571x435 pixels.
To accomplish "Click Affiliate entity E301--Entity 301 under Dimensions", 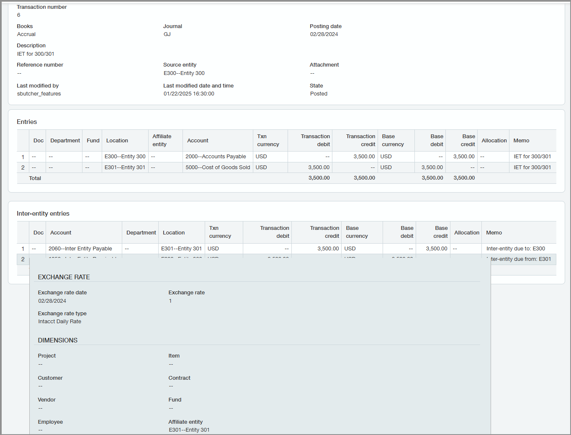I will click(189, 430).
